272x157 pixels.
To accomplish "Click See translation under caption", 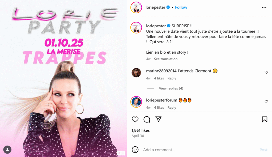I will pyautogui.click(x=166, y=59).
